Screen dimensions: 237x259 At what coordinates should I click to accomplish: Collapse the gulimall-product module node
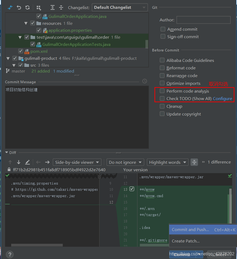[8, 58]
